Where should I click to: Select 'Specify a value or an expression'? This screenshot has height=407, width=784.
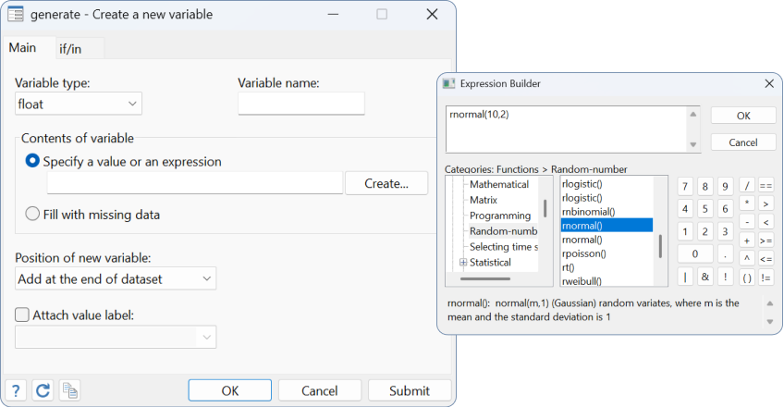33,161
